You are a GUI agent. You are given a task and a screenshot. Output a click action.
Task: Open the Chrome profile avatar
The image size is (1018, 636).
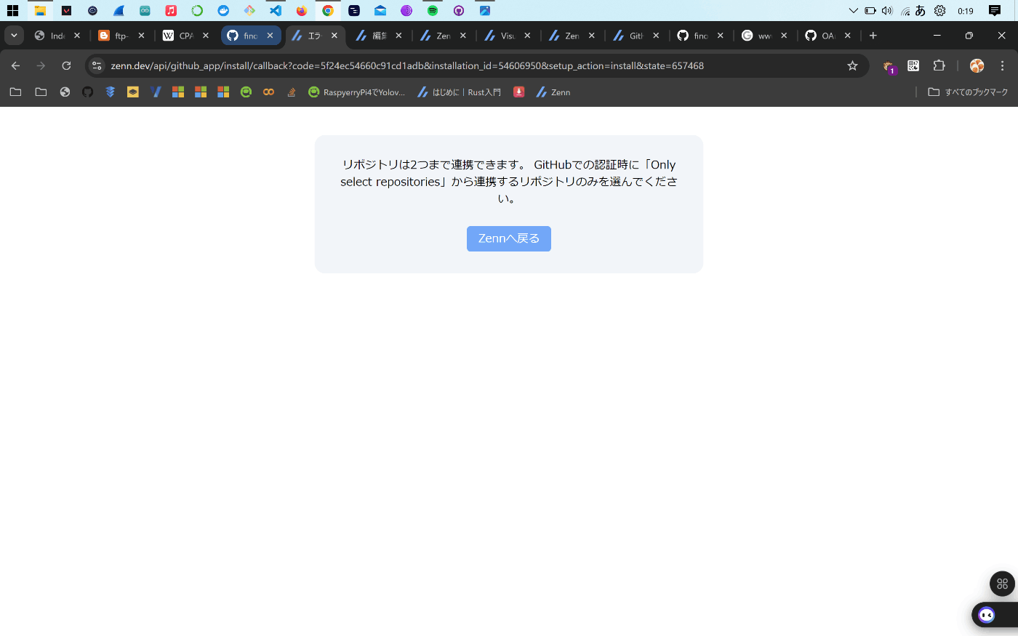pyautogui.click(x=977, y=65)
